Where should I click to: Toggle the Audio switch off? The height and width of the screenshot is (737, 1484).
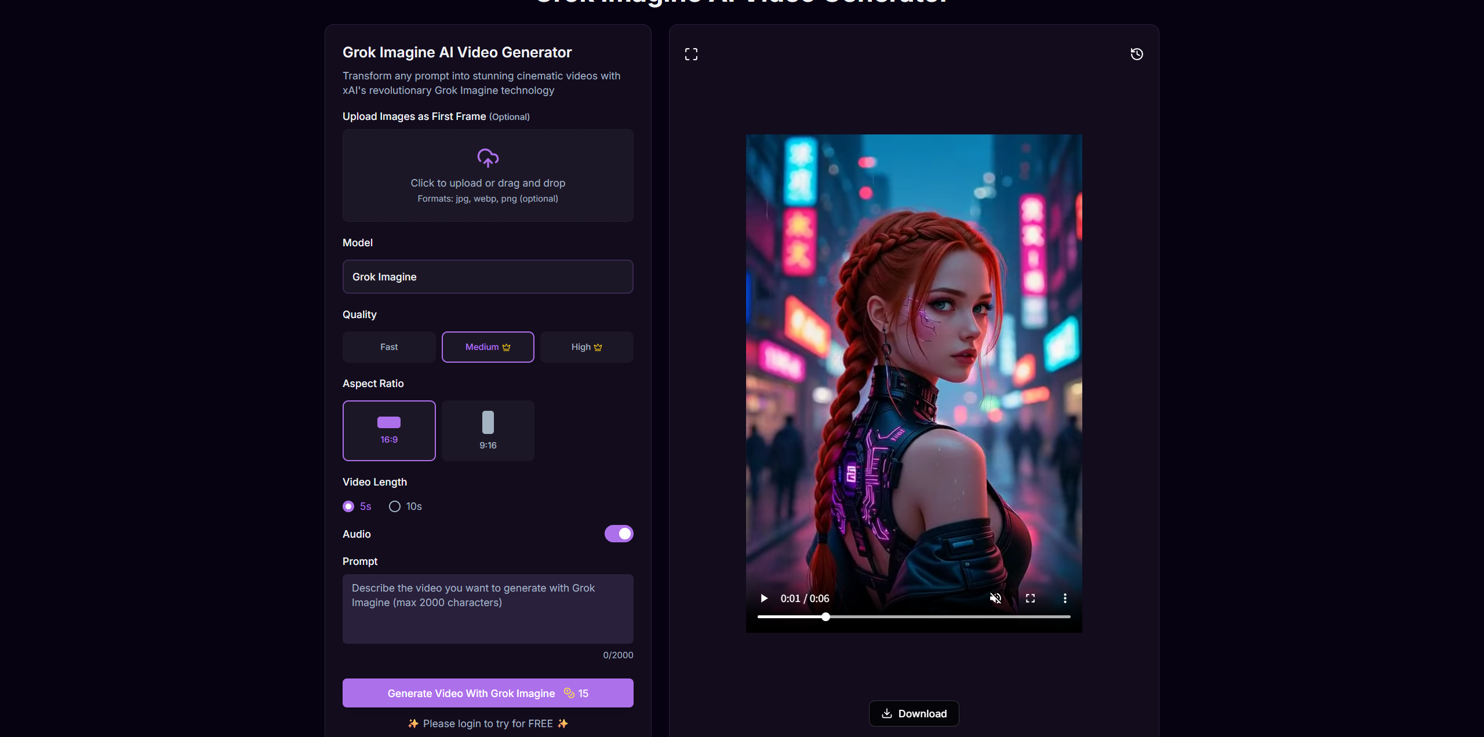click(619, 534)
